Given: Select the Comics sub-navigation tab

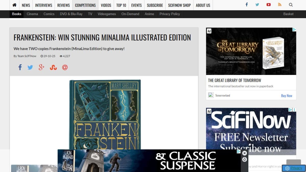Looking at the screenshot, I should coord(49,14).
